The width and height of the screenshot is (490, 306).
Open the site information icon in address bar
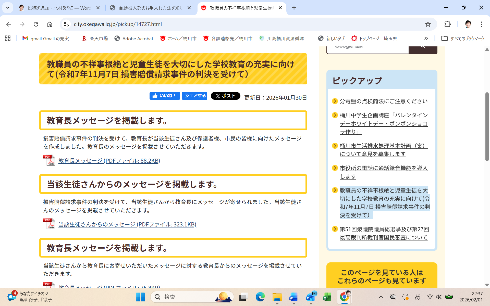(x=66, y=24)
